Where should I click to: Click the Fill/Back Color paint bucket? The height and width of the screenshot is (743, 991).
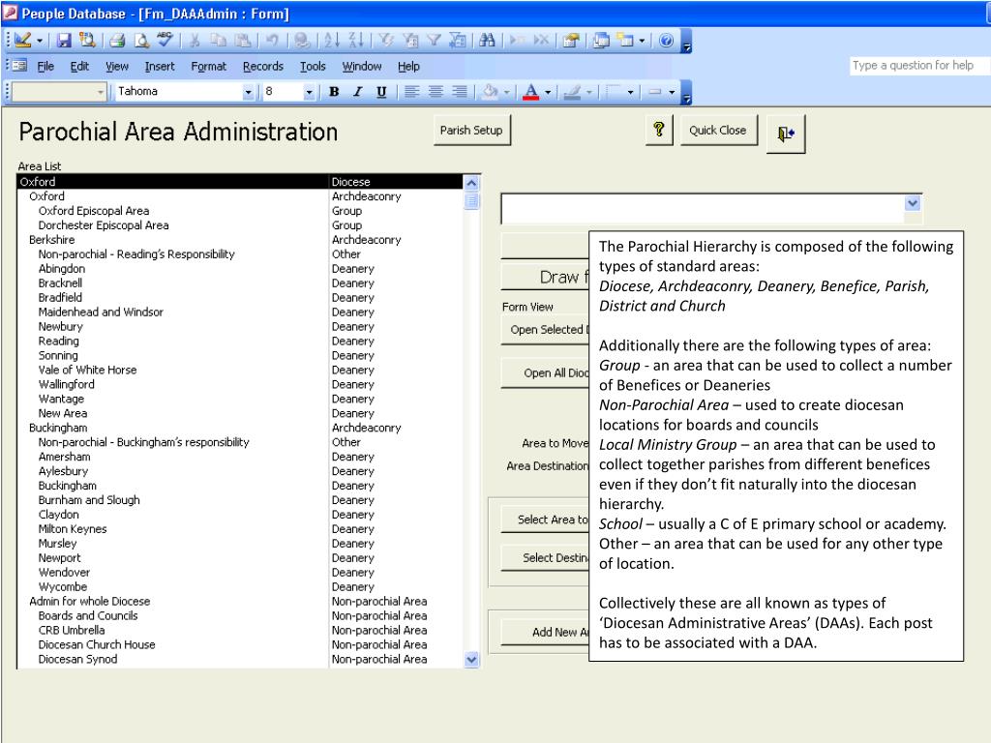click(490, 92)
